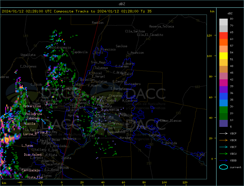Click the 'Catitas' map label

click(155, 135)
